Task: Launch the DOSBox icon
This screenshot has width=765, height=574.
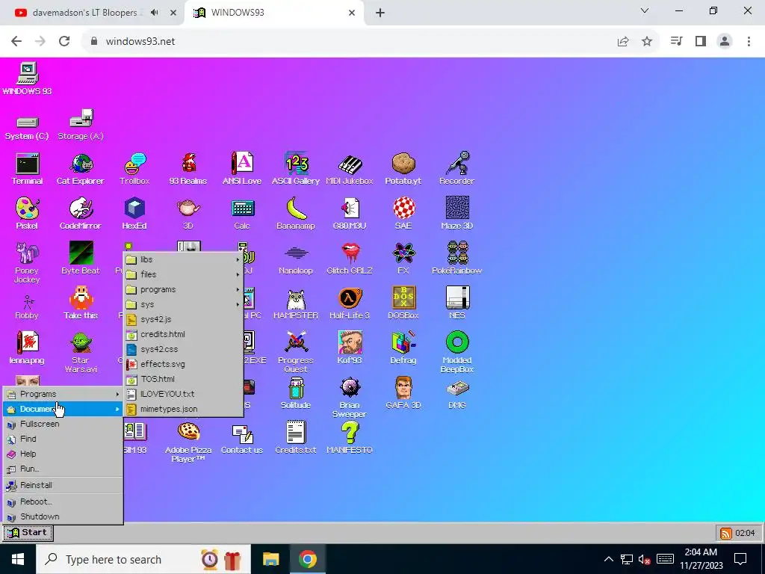Action: tap(403, 303)
